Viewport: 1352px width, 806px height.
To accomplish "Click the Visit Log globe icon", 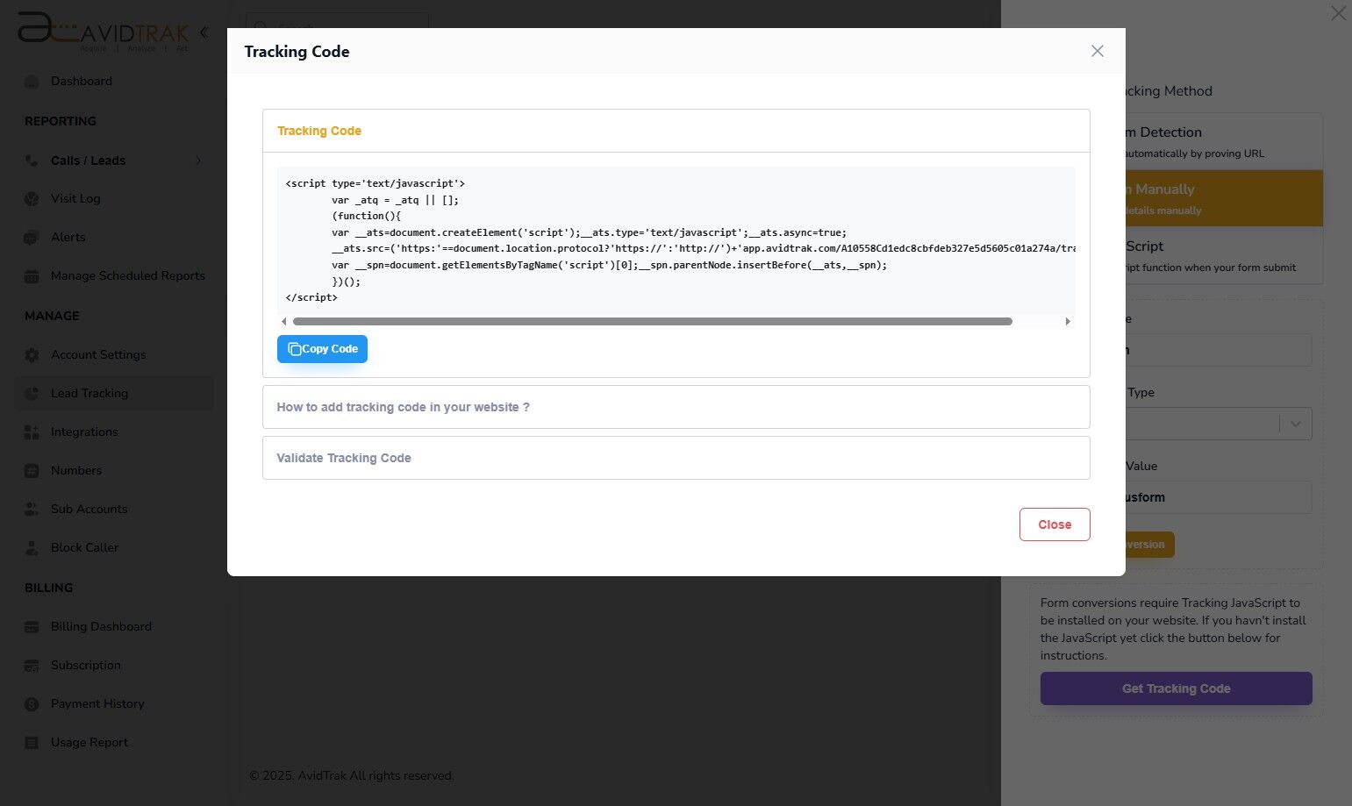I will pos(32,199).
